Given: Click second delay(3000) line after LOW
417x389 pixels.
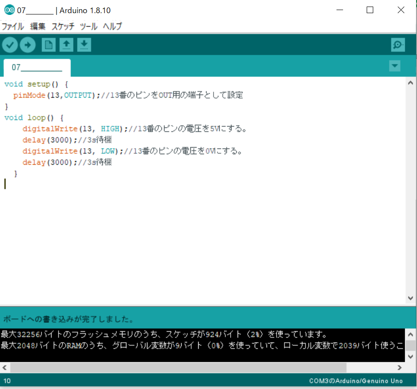Looking at the screenshot, I should [x=67, y=163].
